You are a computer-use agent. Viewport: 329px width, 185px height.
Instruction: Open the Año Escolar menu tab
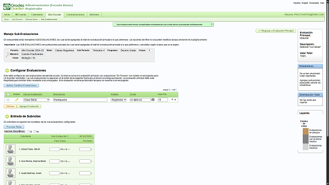54,14
